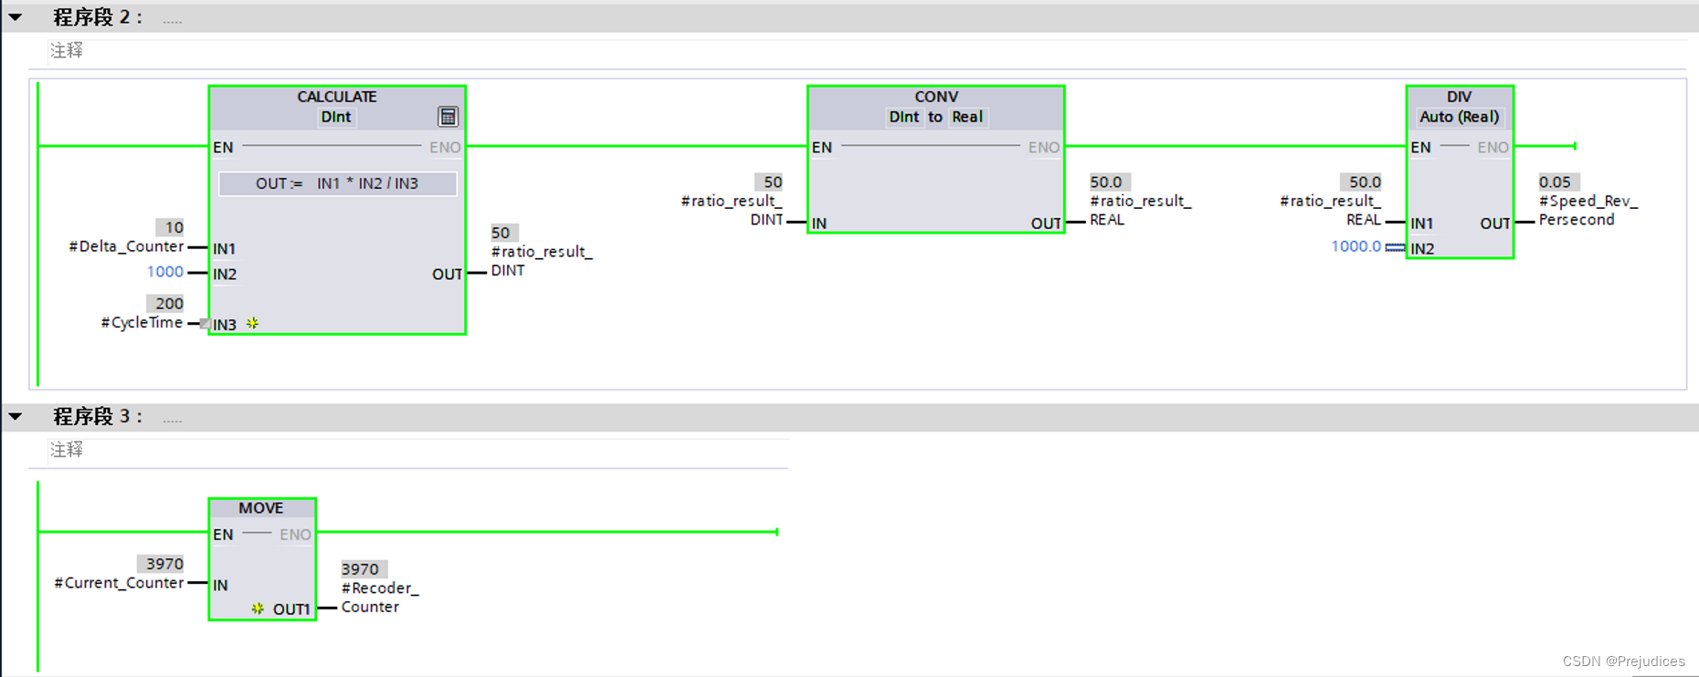Click the yellow star next to IN3
The width and height of the screenshot is (1699, 677).
(253, 323)
